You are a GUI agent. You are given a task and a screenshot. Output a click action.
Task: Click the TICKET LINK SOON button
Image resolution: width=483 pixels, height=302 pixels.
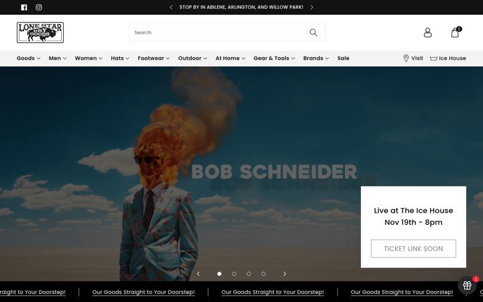tap(413, 249)
